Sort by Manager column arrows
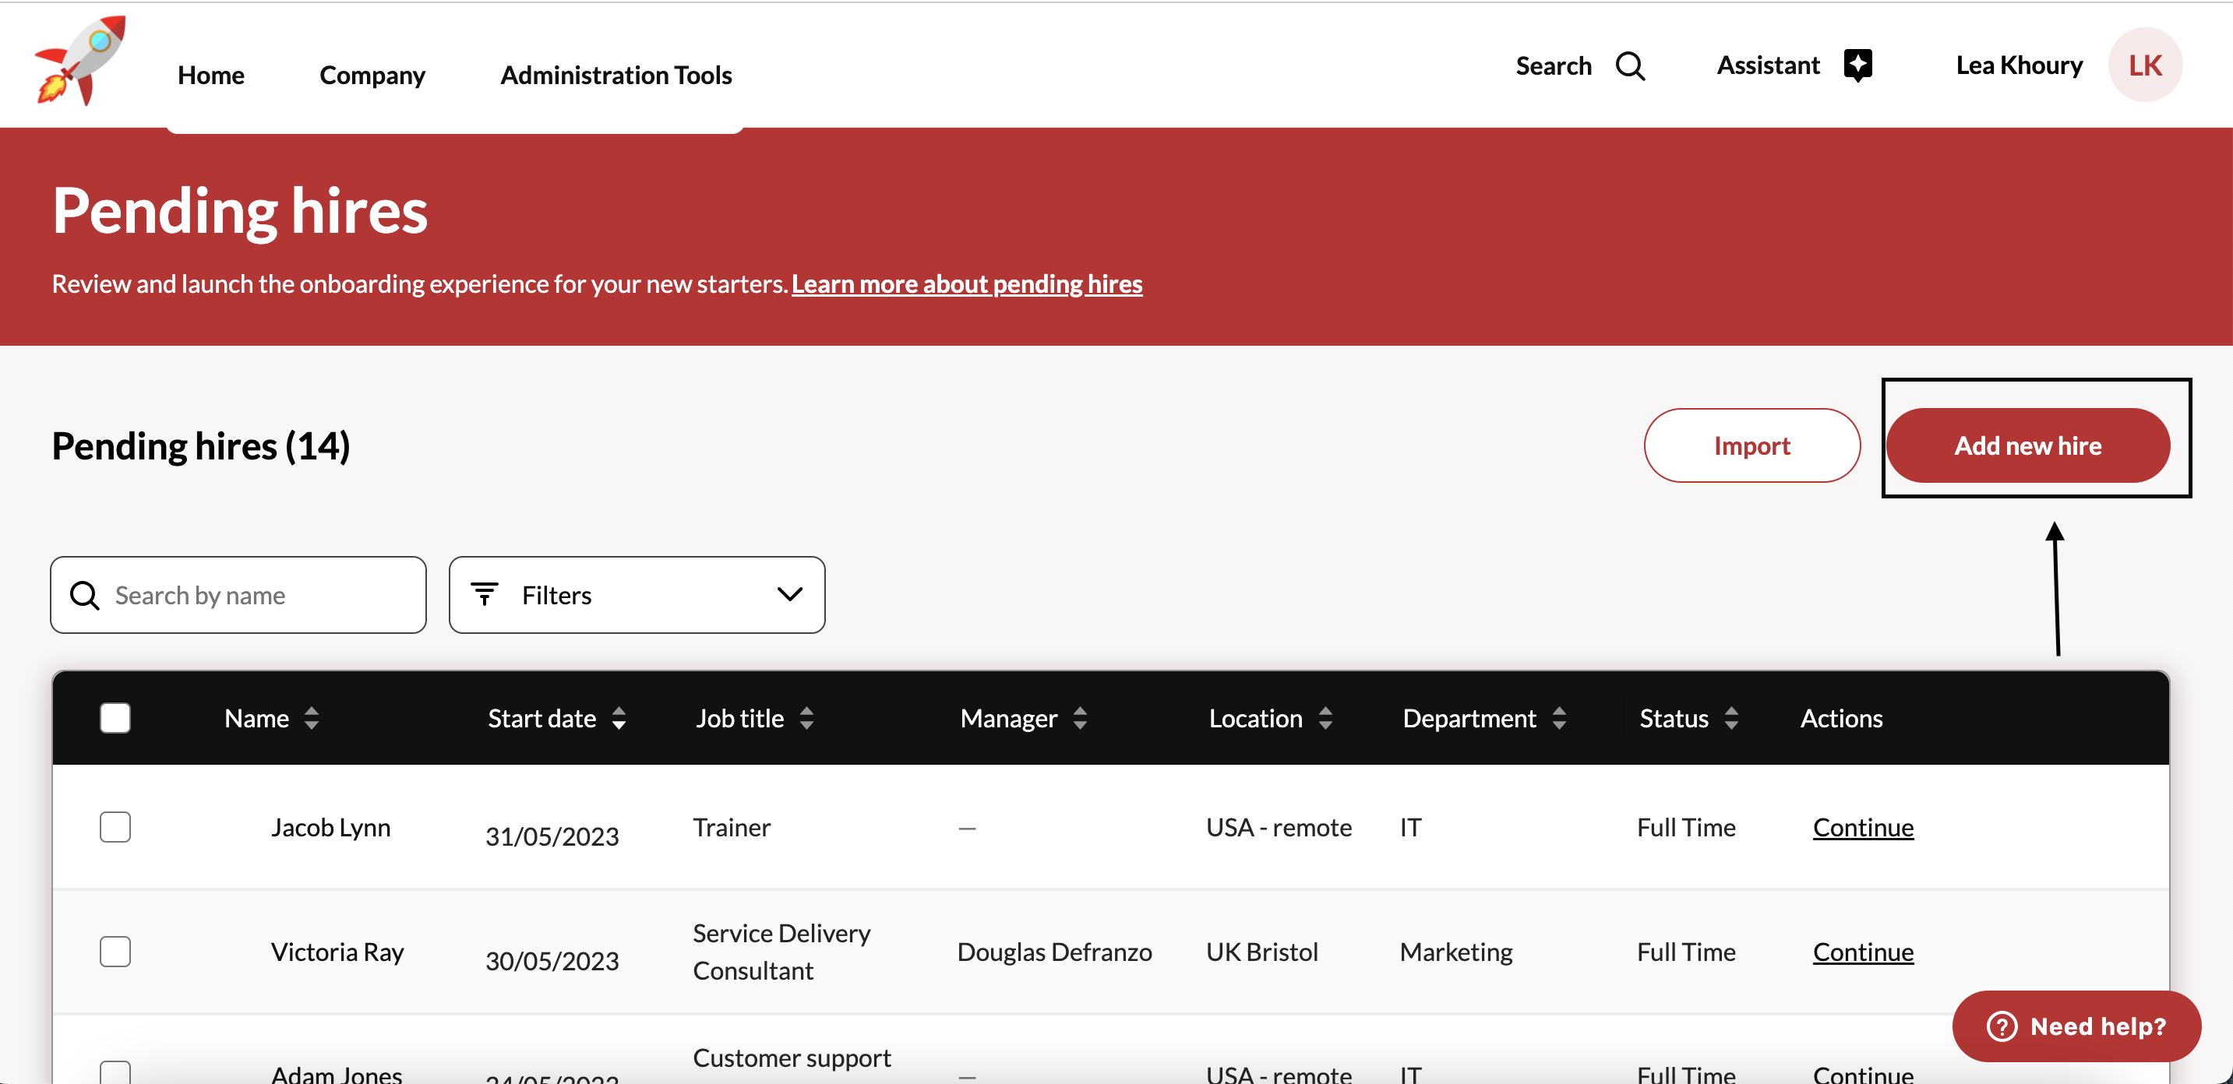Image resolution: width=2233 pixels, height=1084 pixels. coord(1080,718)
